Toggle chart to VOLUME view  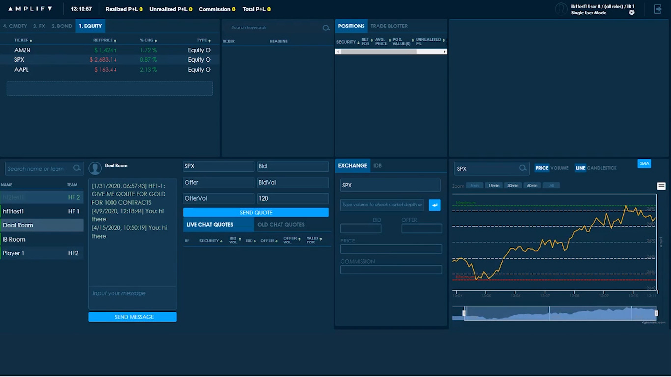(559, 168)
